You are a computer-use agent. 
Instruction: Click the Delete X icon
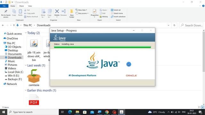coord(57,11)
